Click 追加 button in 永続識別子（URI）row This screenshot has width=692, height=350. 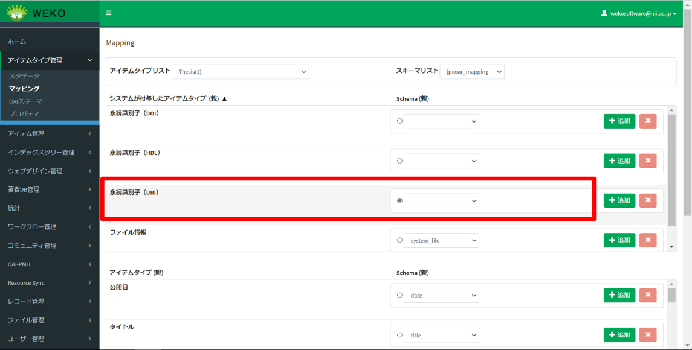point(619,200)
